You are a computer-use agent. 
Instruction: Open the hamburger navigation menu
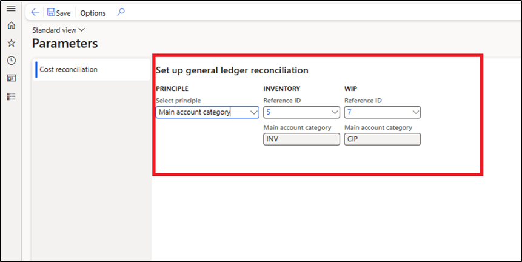tap(10, 8)
